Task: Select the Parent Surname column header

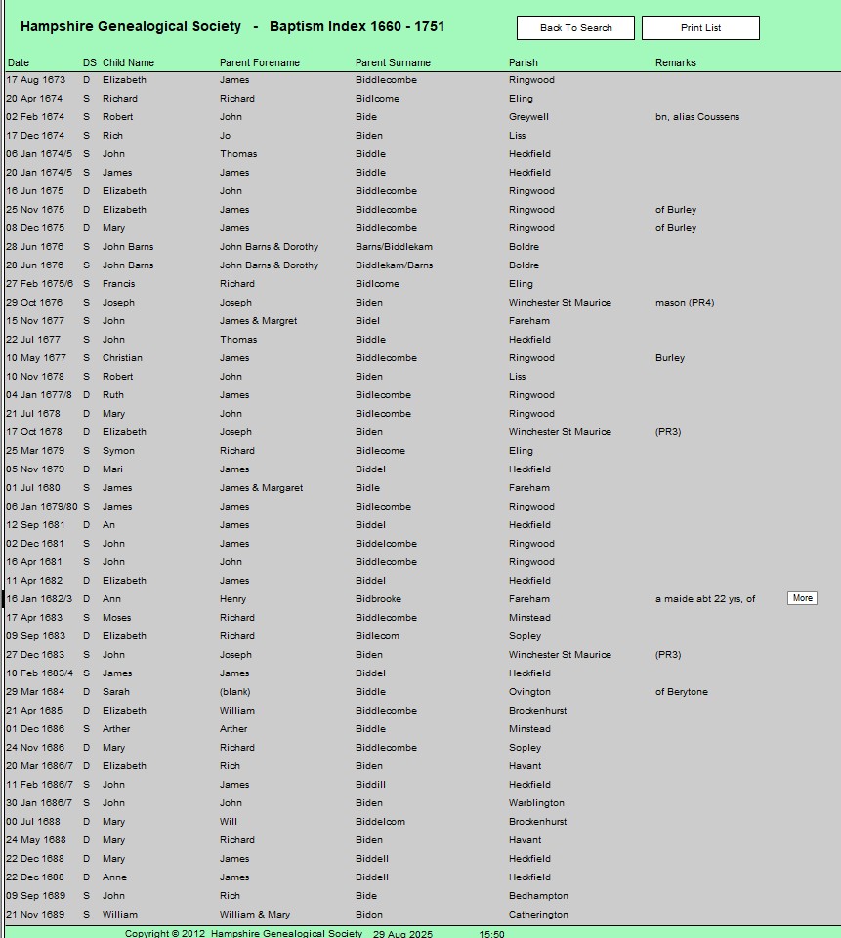Action: point(393,62)
